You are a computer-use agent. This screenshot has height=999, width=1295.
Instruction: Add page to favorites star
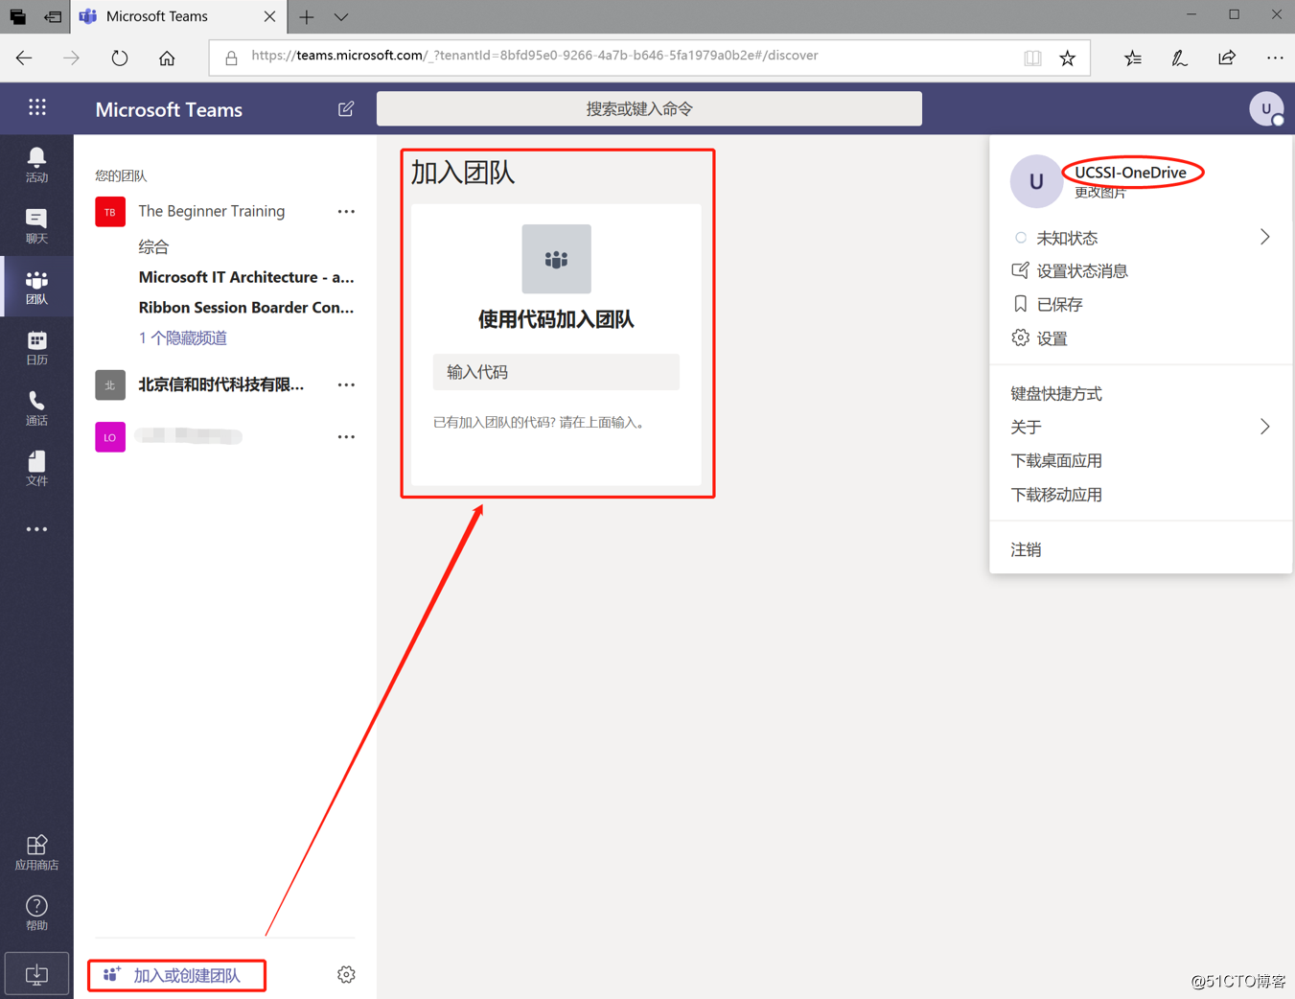point(1067,58)
